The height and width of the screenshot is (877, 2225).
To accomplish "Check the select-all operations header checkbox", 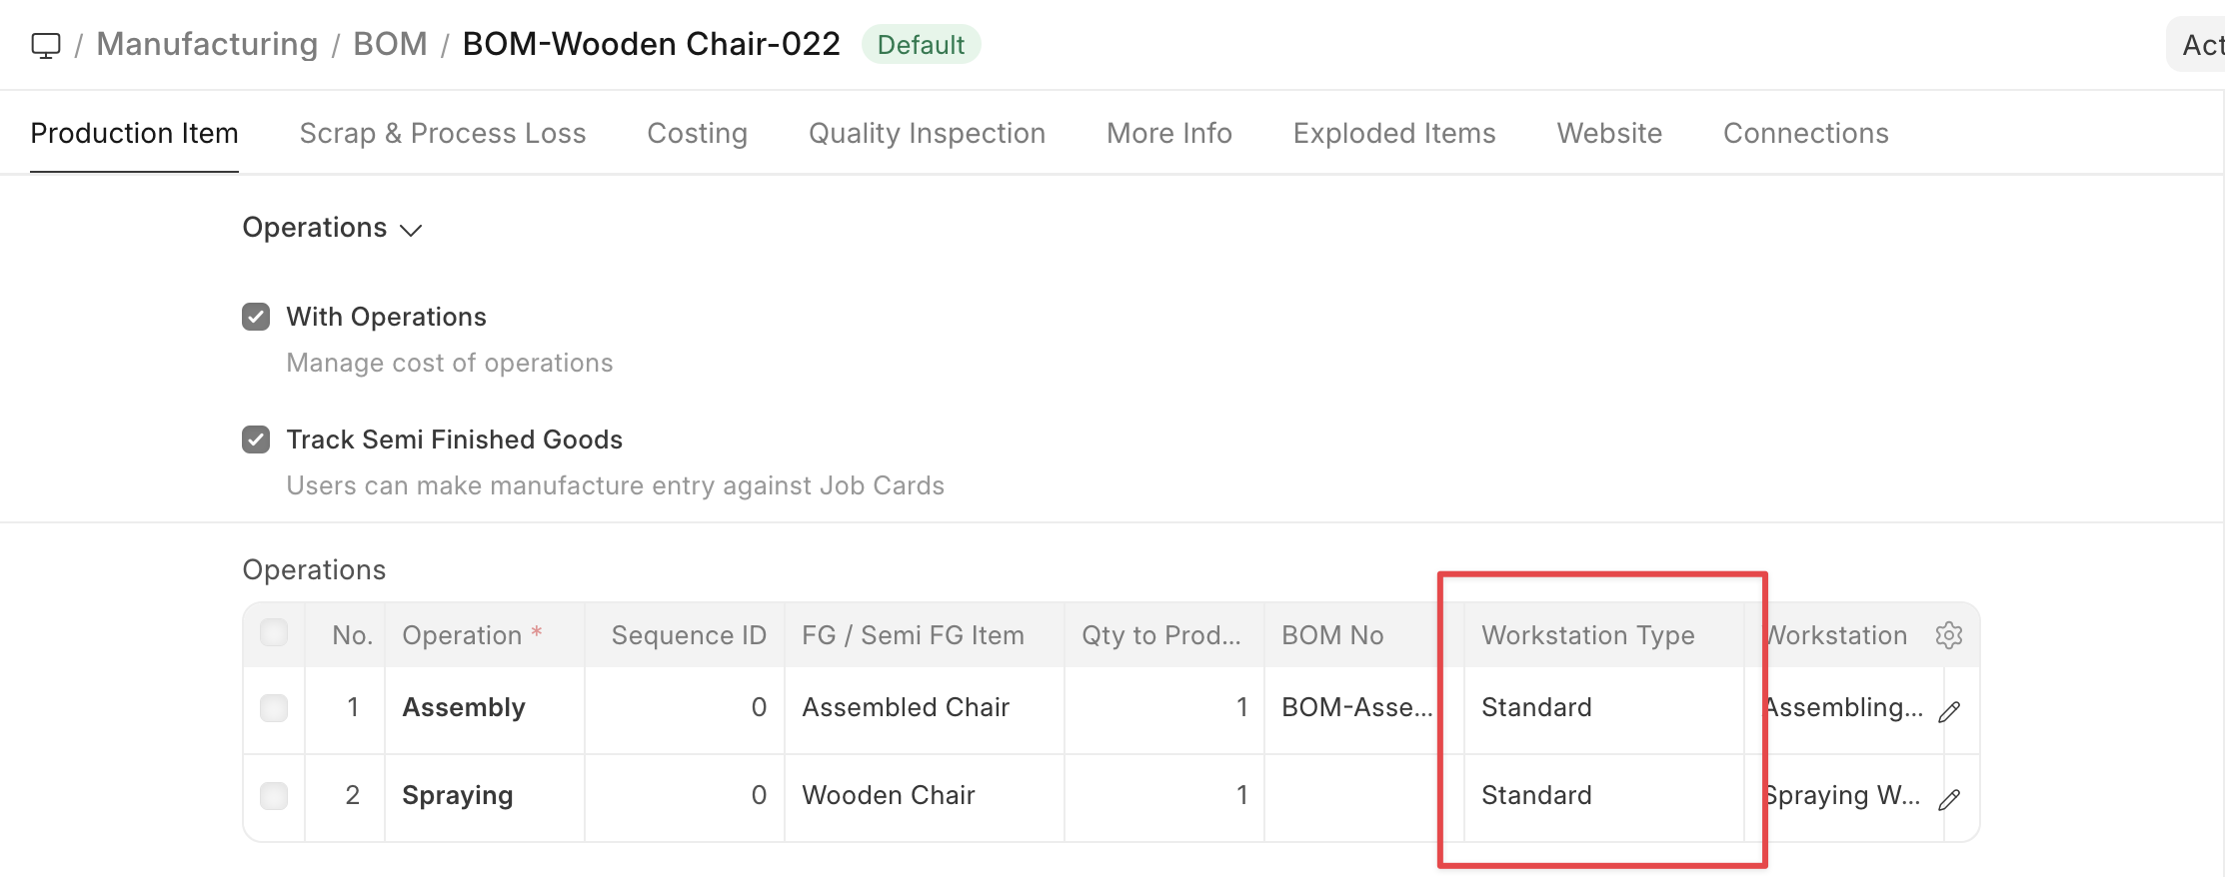I will [274, 633].
